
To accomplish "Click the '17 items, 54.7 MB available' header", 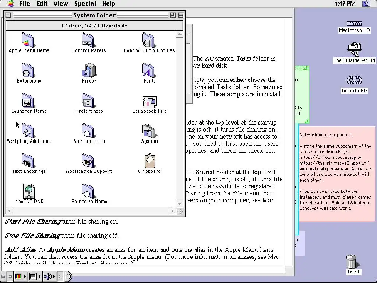I will click(94, 25).
